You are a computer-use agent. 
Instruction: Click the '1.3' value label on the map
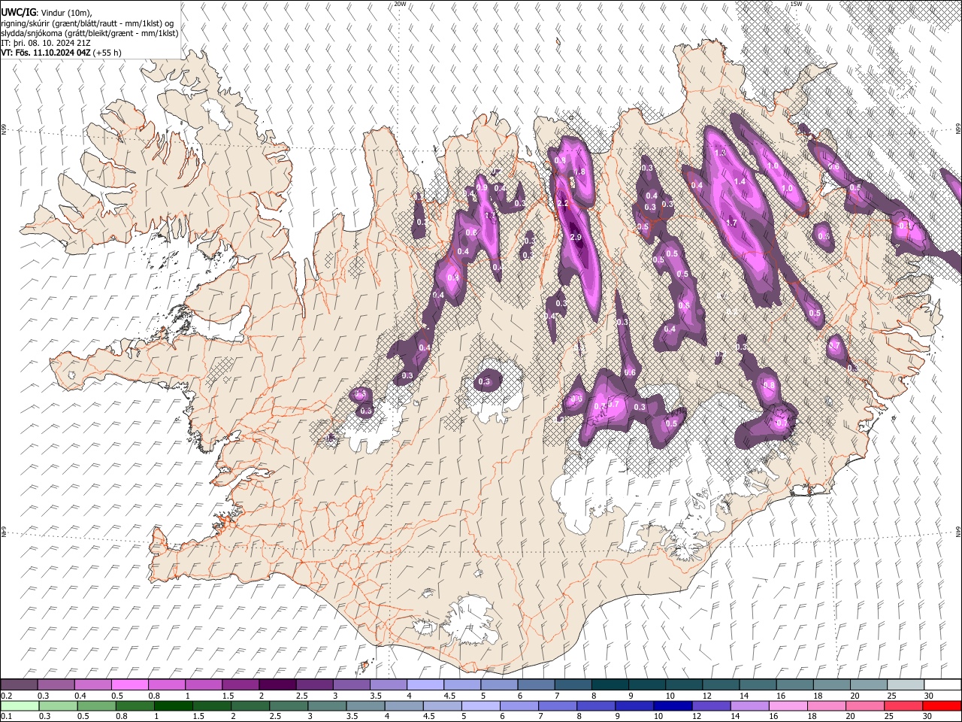point(720,153)
